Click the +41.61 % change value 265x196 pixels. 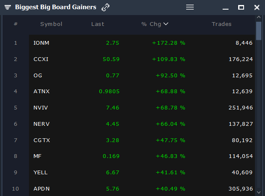click(x=171, y=173)
